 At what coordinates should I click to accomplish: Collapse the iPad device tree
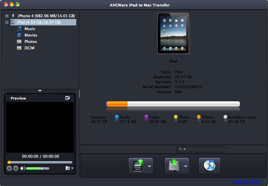pyautogui.click(x=7, y=22)
